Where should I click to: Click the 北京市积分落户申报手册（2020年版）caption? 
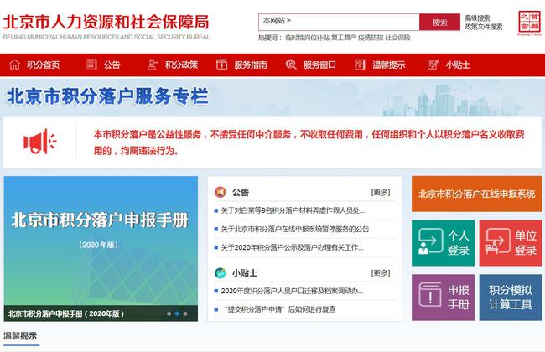(66, 313)
